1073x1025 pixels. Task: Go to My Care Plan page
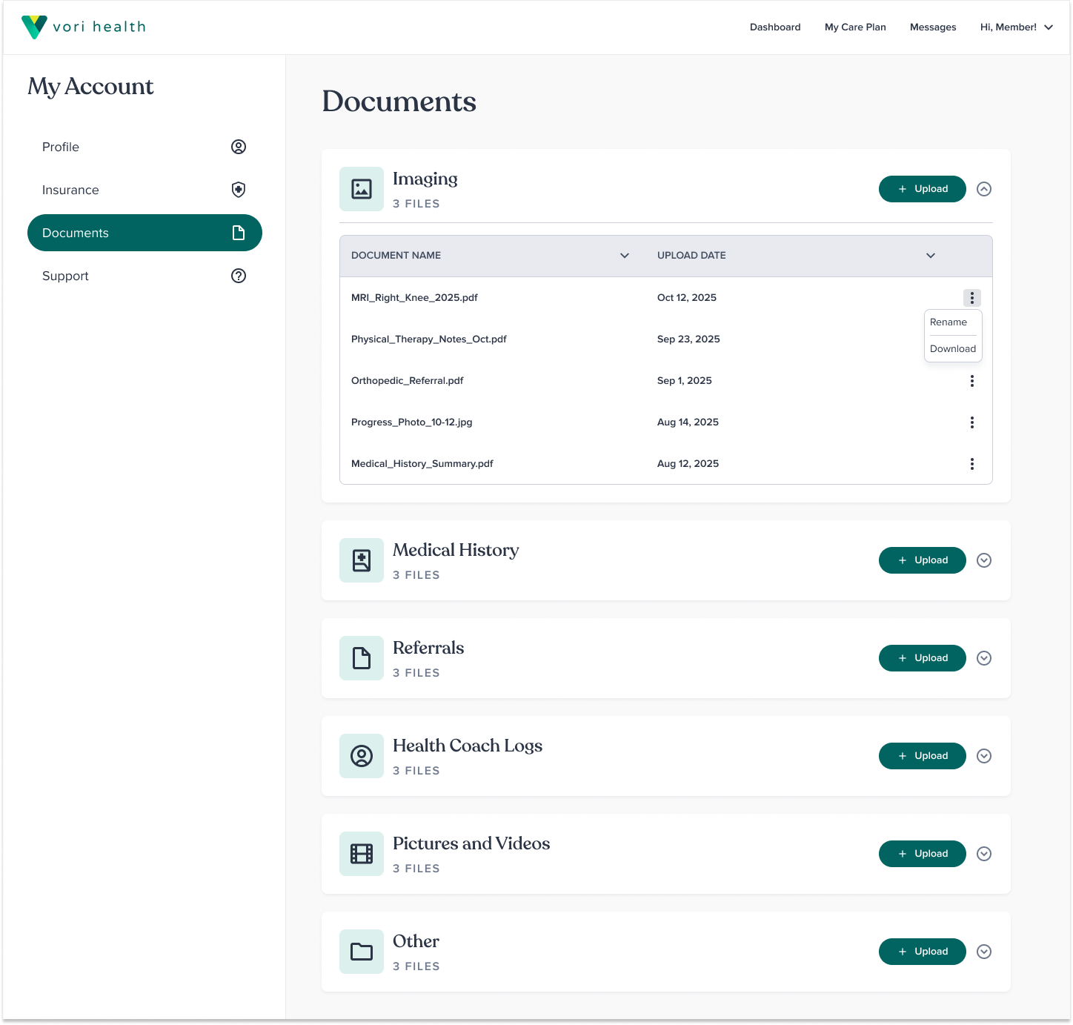(855, 27)
